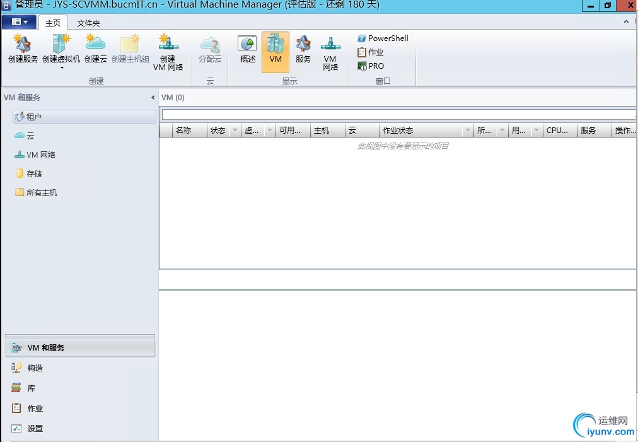This screenshot has width=638, height=442.
Task: Launch PowerShell from the ribbon
Action: tap(383, 38)
